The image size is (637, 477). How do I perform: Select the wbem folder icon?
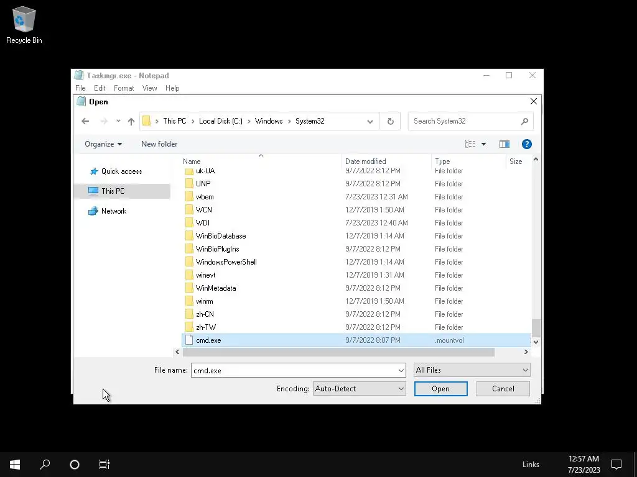coord(189,197)
